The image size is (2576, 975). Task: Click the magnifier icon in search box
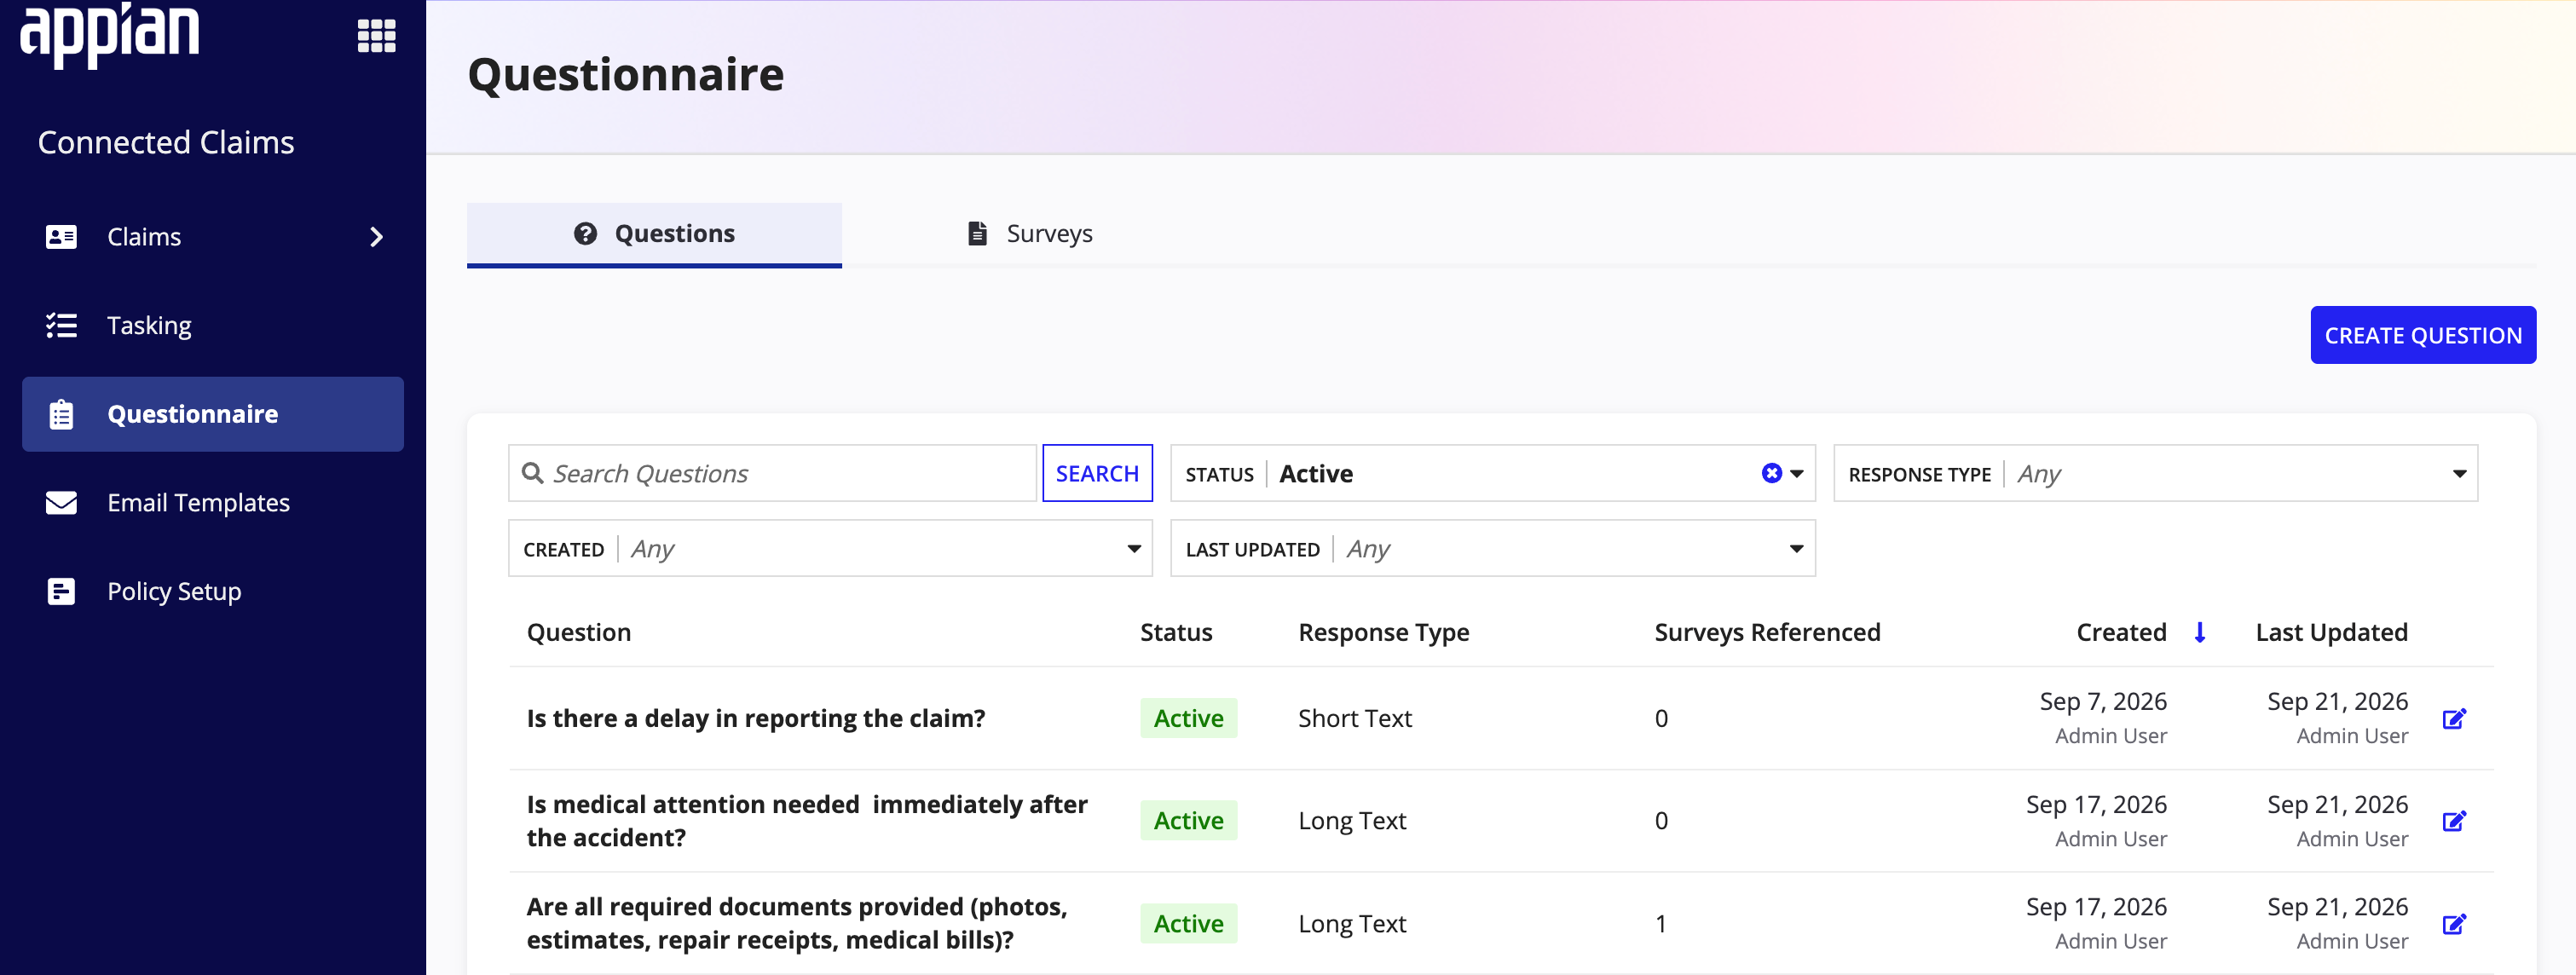(533, 473)
